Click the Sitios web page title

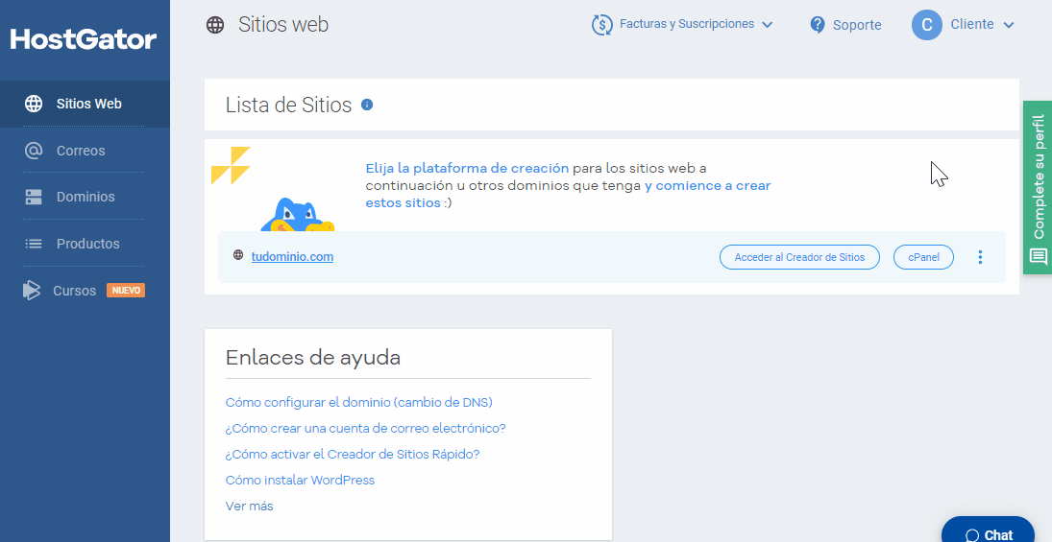283,26
